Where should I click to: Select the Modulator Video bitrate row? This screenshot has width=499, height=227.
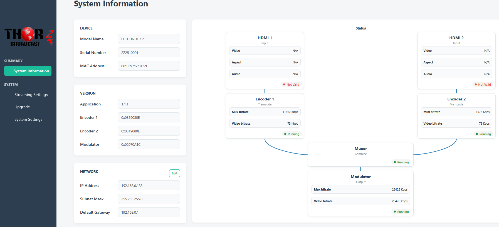pos(360,201)
